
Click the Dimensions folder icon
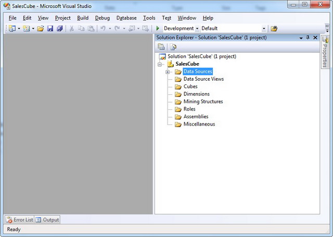pyautogui.click(x=178, y=94)
